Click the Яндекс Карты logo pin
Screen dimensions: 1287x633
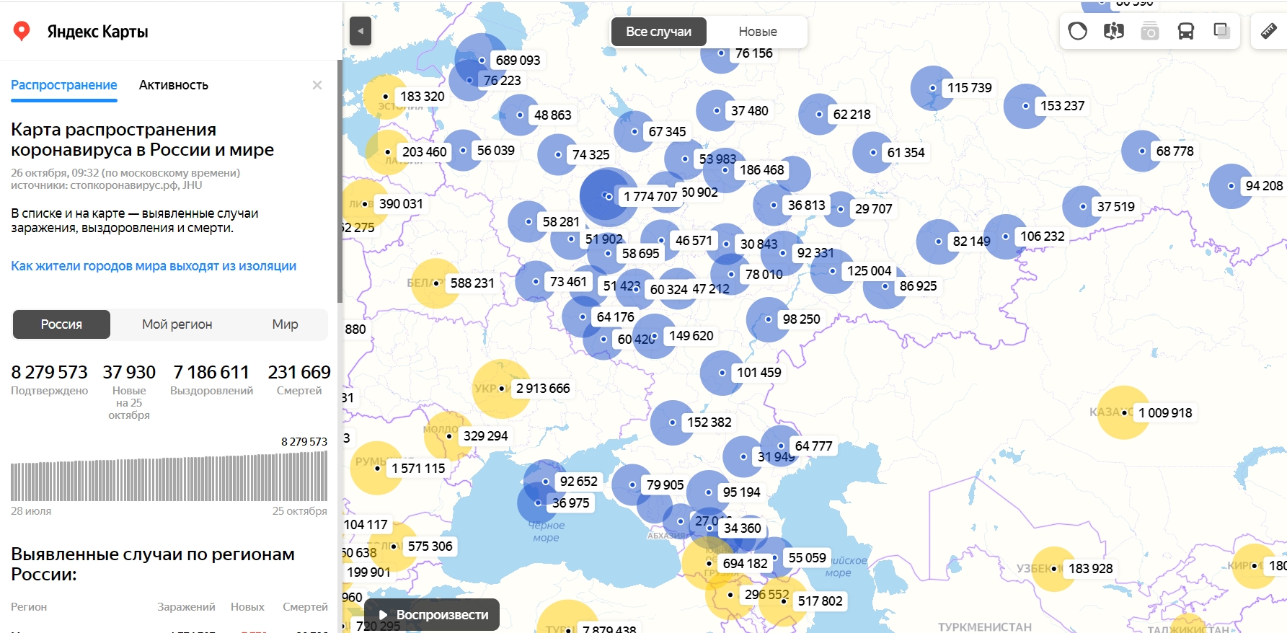pos(22,31)
